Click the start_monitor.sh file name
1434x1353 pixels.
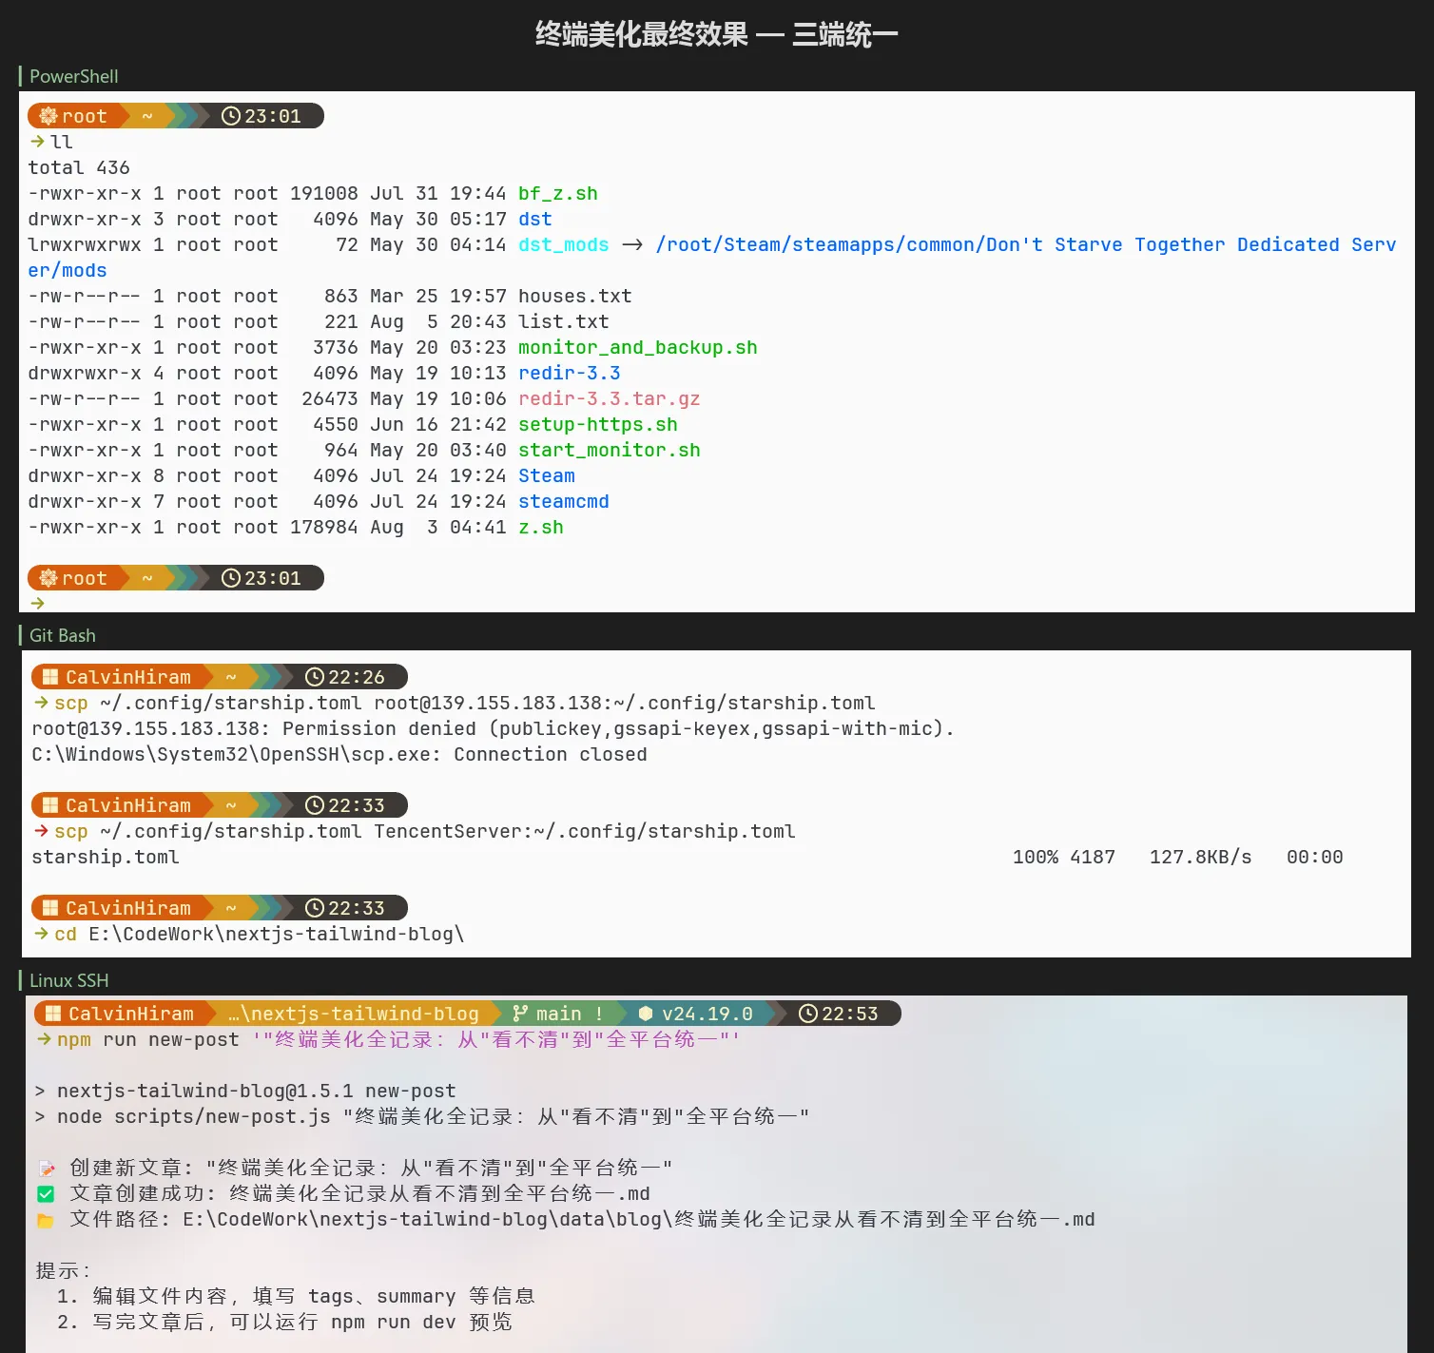click(x=610, y=451)
